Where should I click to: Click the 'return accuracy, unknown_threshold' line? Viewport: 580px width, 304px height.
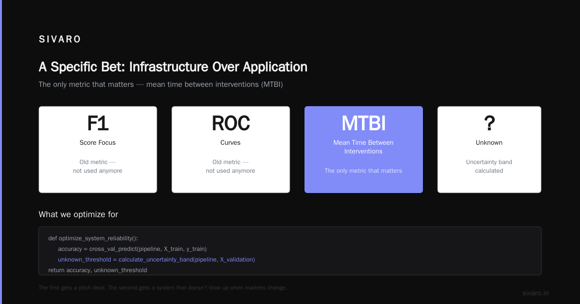tap(98, 270)
